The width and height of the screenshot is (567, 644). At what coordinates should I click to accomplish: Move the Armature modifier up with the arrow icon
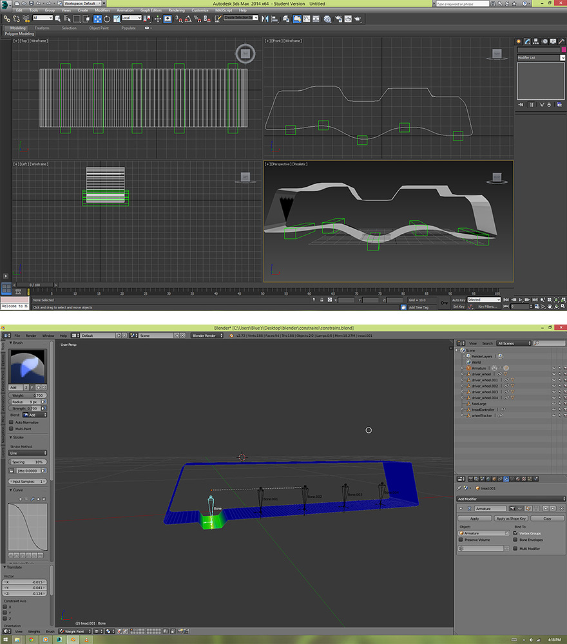(x=546, y=509)
